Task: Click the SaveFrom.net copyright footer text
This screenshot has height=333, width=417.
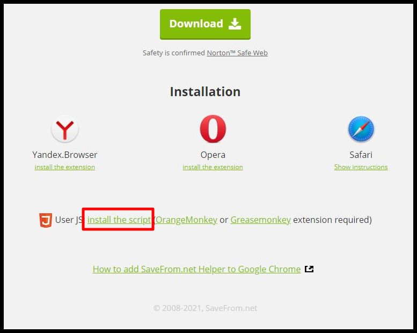Action: [x=205, y=308]
